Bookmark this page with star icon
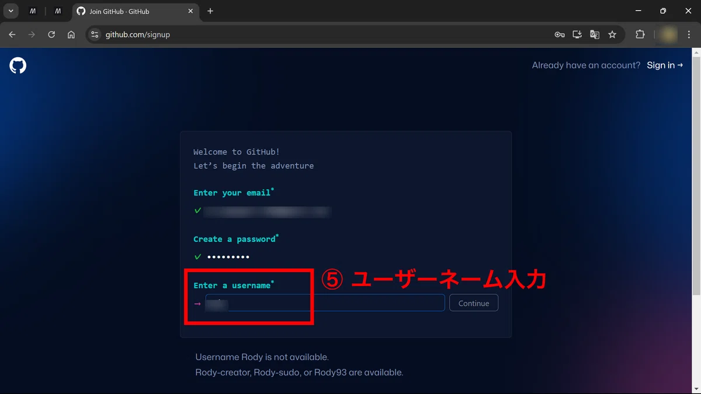Screen dimensions: 701x394 pos(612,34)
